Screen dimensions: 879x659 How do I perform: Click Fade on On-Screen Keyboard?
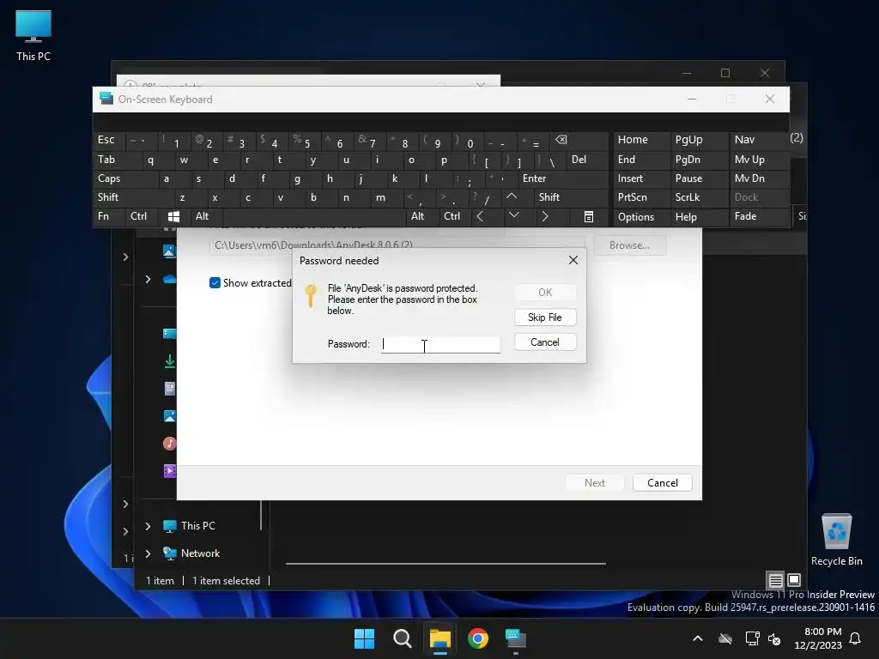tap(759, 216)
